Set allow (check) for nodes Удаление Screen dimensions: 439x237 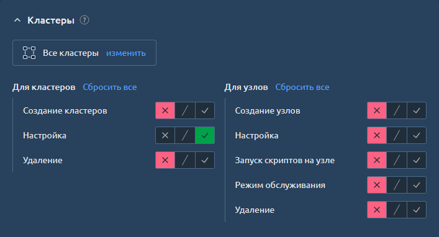coord(417,210)
